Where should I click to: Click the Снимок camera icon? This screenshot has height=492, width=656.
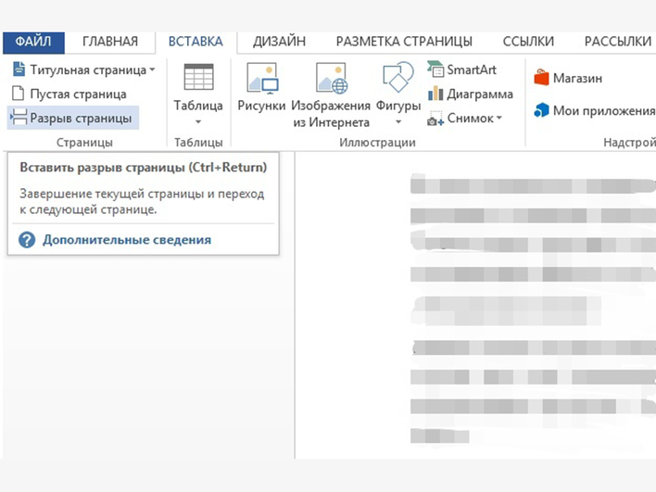point(435,119)
